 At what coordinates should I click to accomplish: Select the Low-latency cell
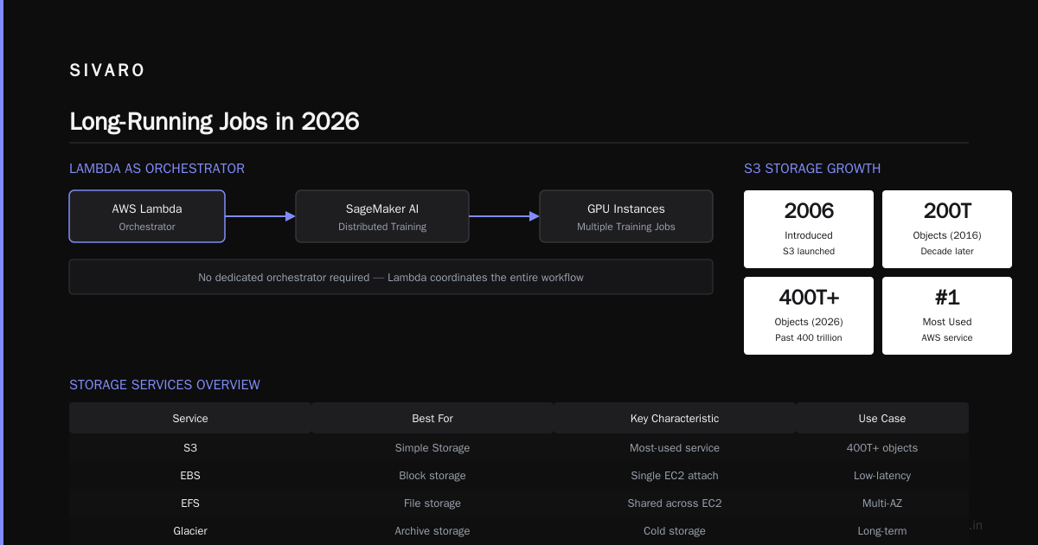tap(882, 476)
